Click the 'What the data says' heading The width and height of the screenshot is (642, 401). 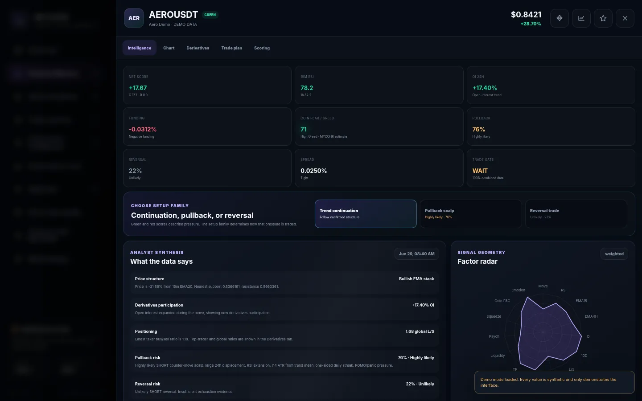(x=161, y=262)
